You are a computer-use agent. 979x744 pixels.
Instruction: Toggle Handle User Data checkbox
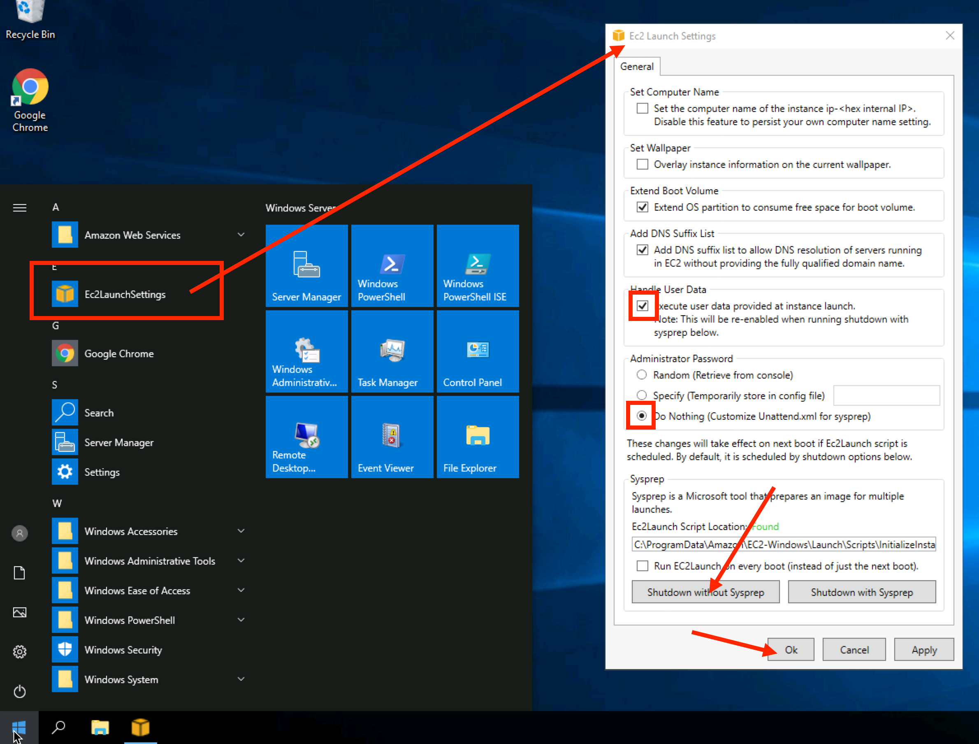click(642, 306)
